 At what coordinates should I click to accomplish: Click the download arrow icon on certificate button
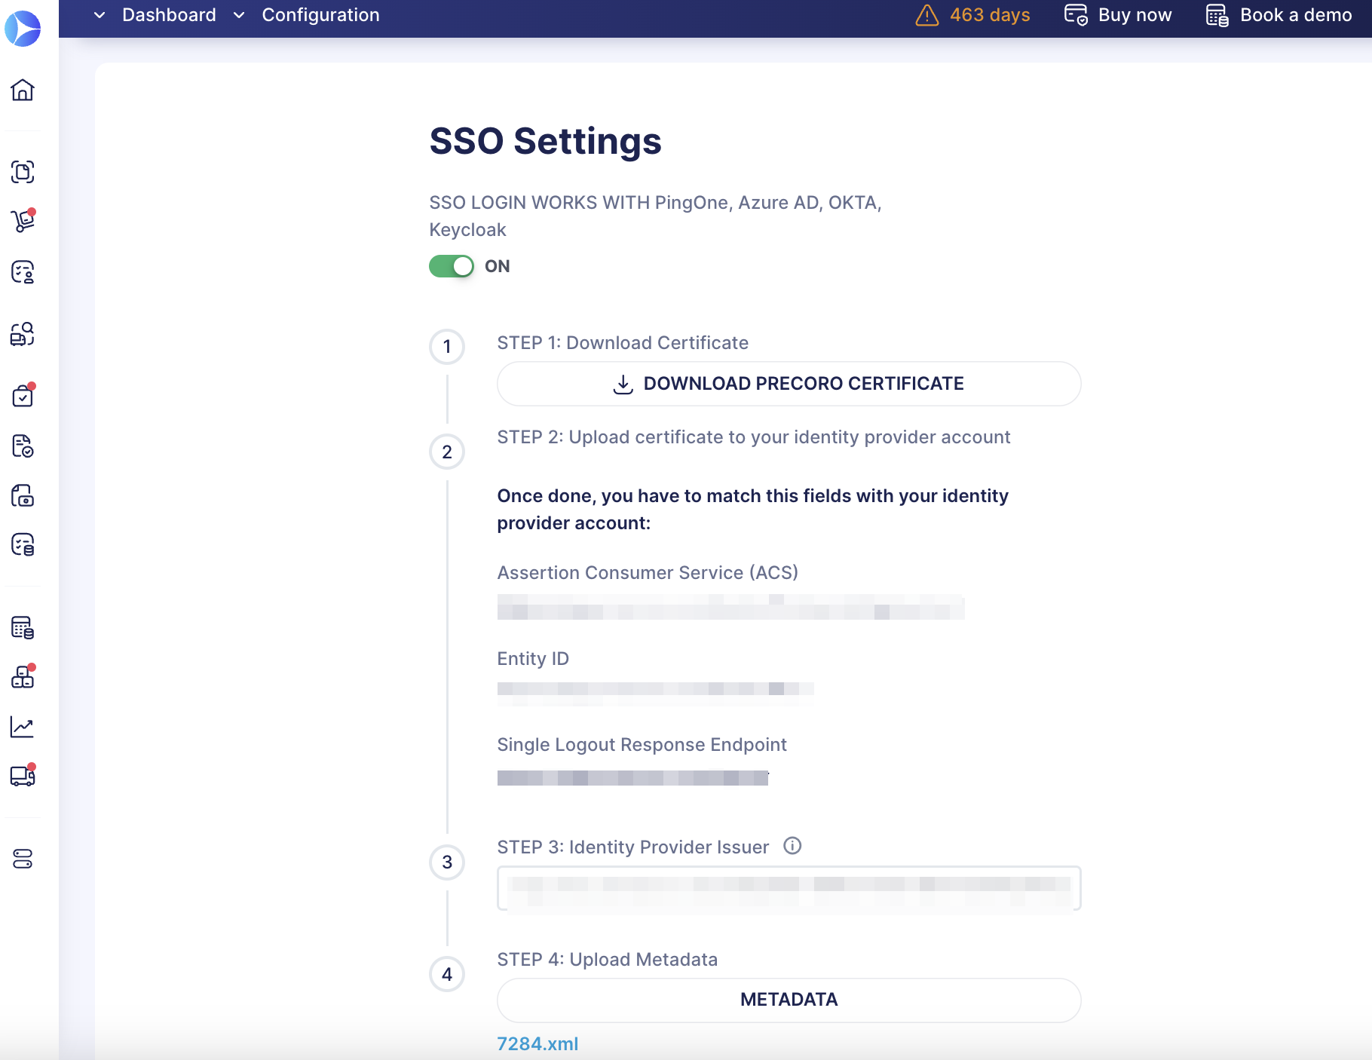[623, 384]
